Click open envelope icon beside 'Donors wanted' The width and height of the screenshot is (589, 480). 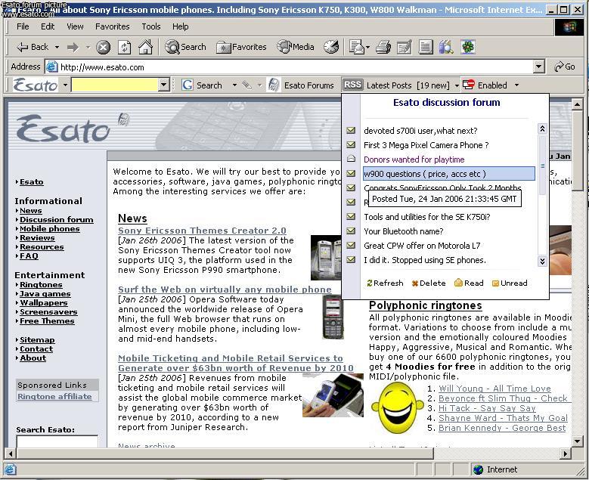pos(351,159)
